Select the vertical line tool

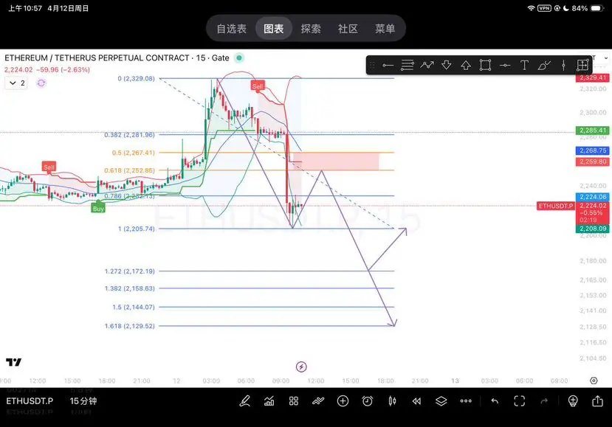tap(563, 65)
